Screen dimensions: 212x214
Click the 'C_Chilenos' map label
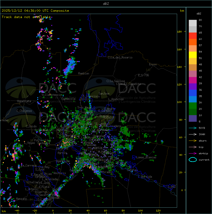(x=24, y=111)
